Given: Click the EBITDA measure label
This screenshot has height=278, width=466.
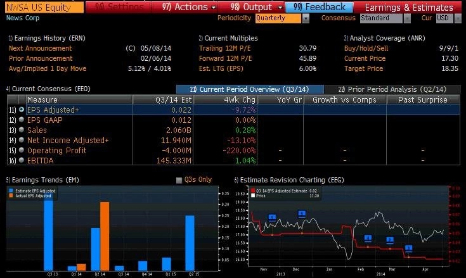Looking at the screenshot, I should (40, 160).
